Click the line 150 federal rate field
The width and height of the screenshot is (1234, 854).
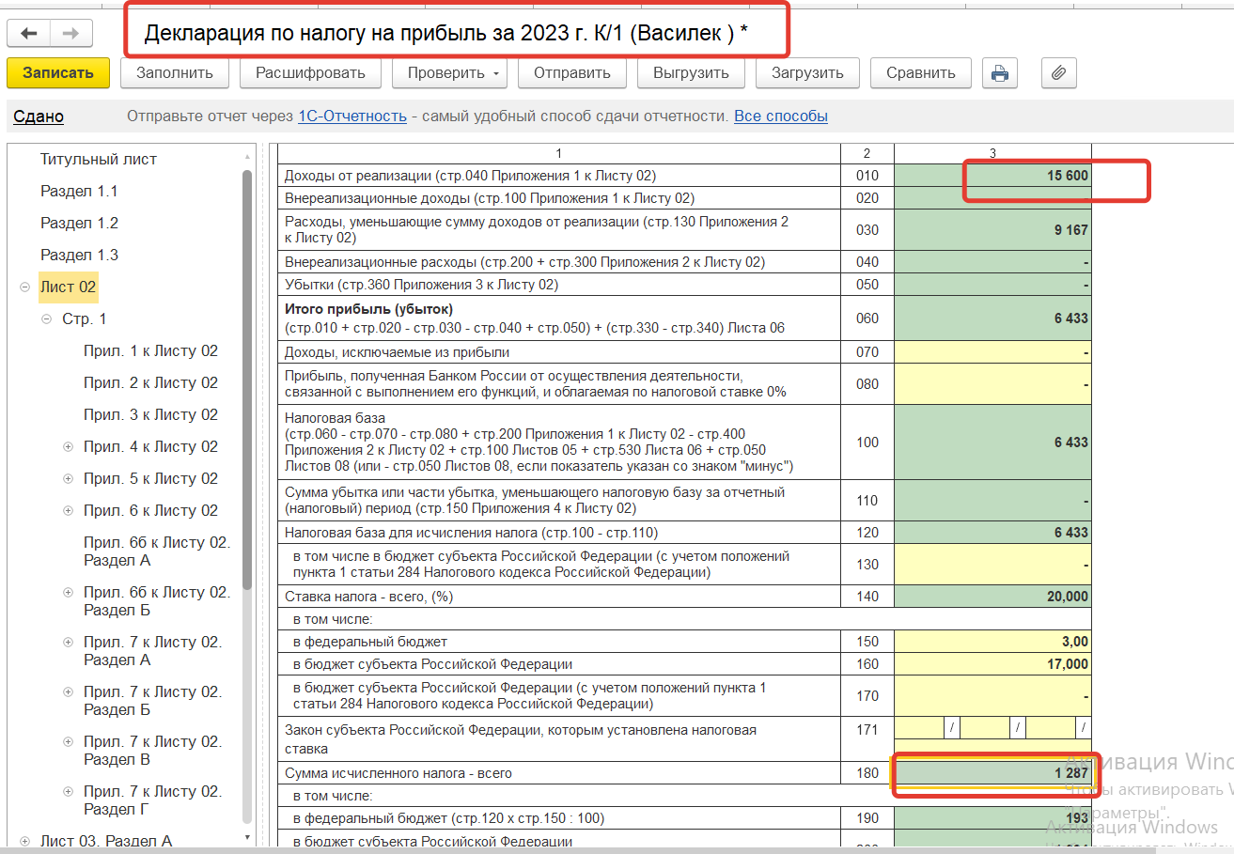[992, 642]
